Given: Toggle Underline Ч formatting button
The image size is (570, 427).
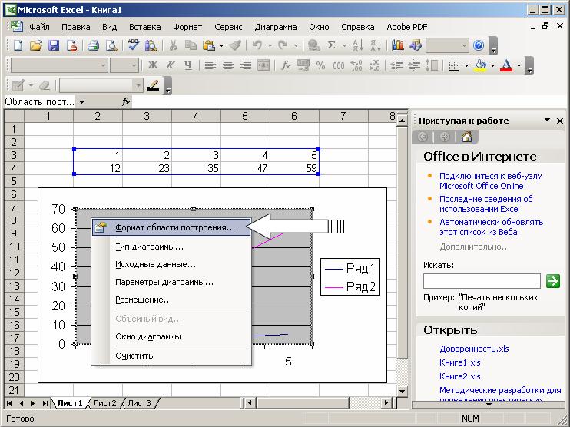Looking at the screenshot, I should (187, 65).
